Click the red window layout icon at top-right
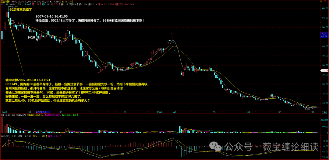 tap(325, 1)
